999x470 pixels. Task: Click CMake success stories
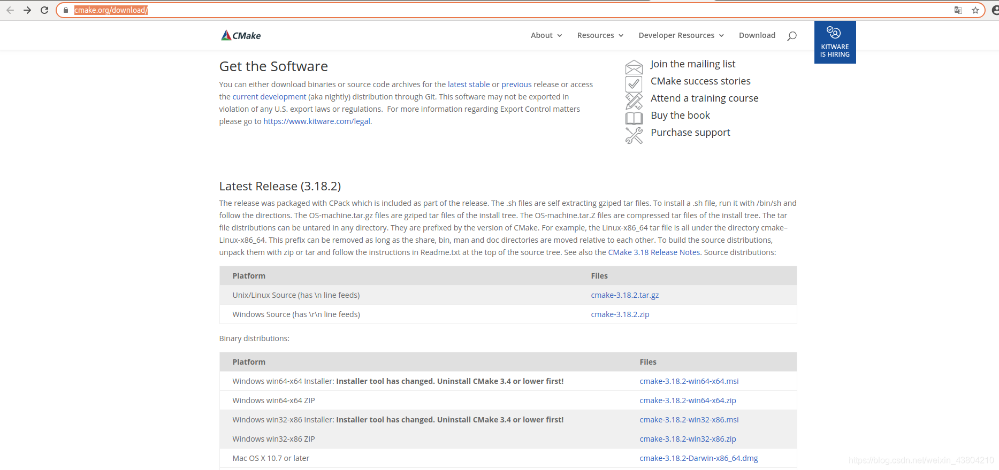tap(700, 81)
